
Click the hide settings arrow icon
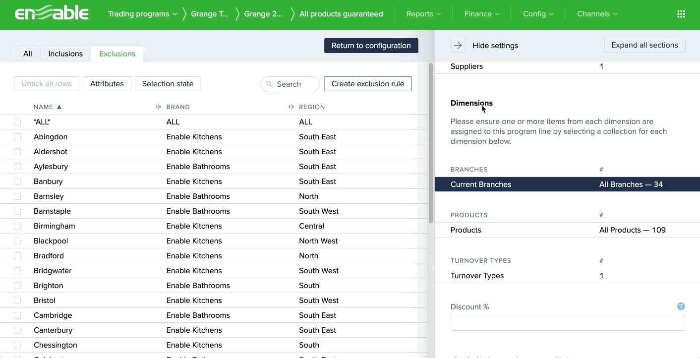pos(458,45)
